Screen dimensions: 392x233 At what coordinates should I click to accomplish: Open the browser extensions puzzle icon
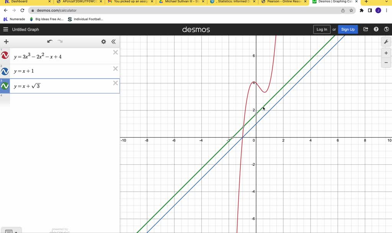361,10
